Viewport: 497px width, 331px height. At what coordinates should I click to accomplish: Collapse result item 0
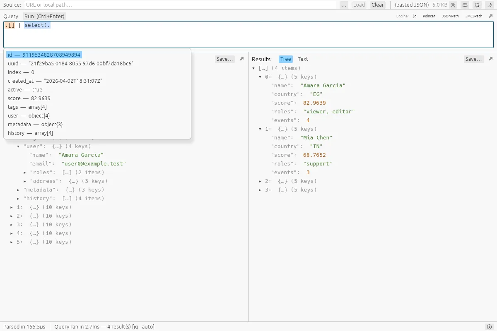click(260, 77)
